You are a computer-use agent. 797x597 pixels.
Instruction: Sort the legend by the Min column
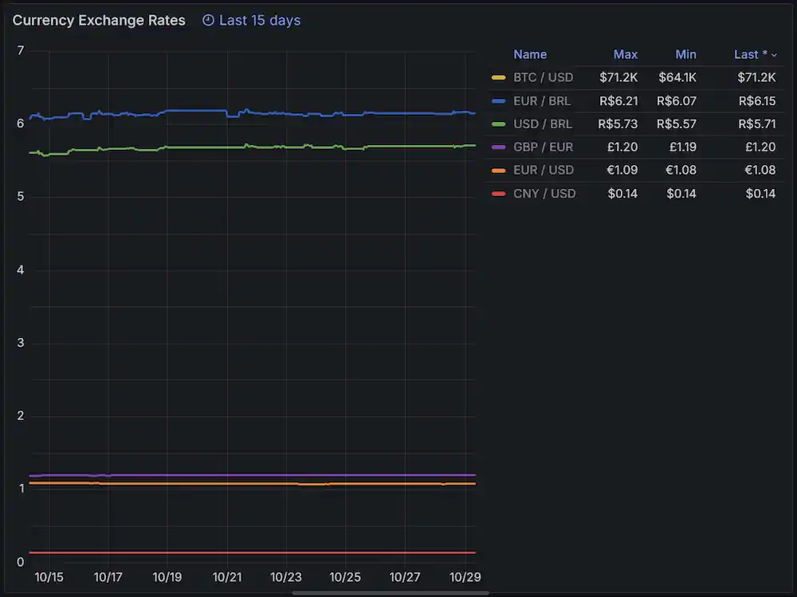(685, 54)
